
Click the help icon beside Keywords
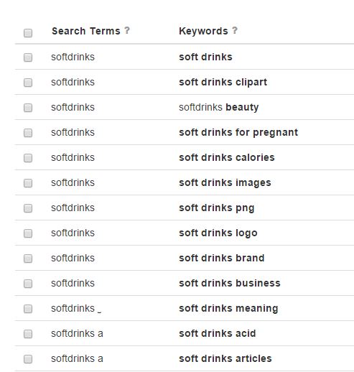point(235,30)
